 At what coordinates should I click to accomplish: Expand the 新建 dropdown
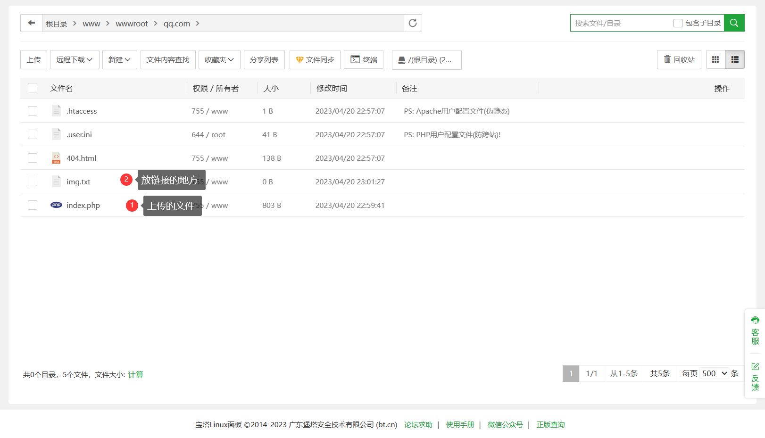tap(119, 59)
